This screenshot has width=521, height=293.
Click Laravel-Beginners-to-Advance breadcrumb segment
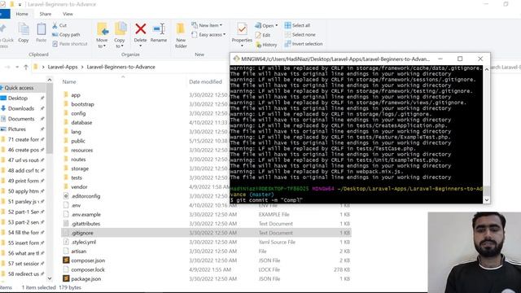pos(121,67)
